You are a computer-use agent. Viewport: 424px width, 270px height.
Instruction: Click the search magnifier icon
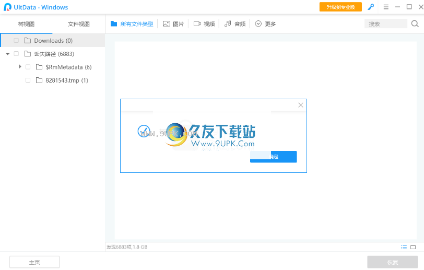(x=415, y=24)
